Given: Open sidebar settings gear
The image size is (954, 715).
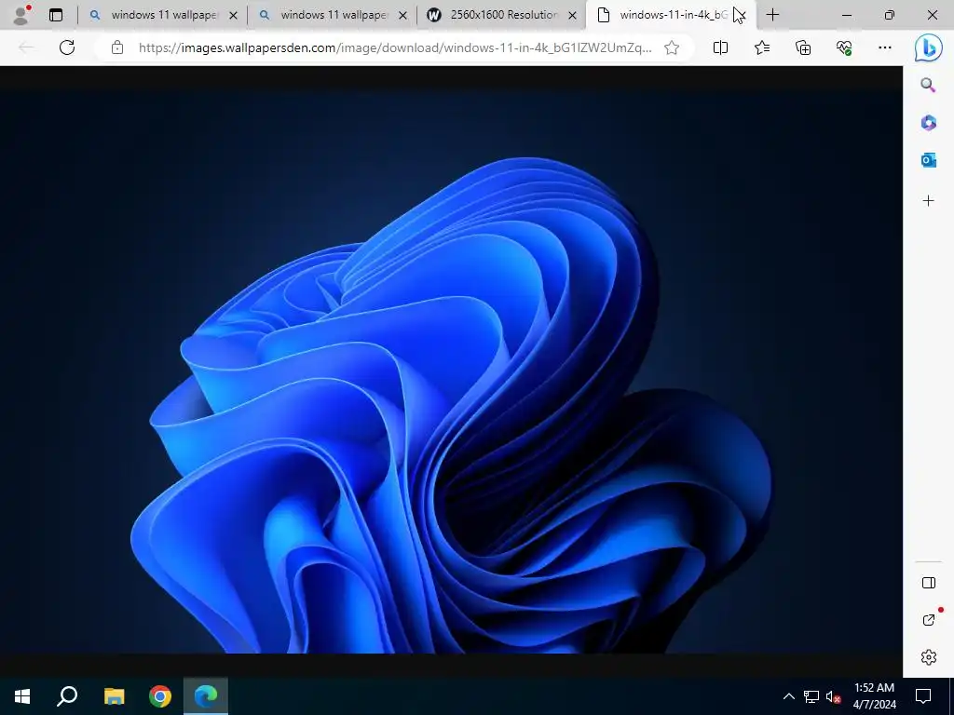Looking at the screenshot, I should tap(929, 656).
